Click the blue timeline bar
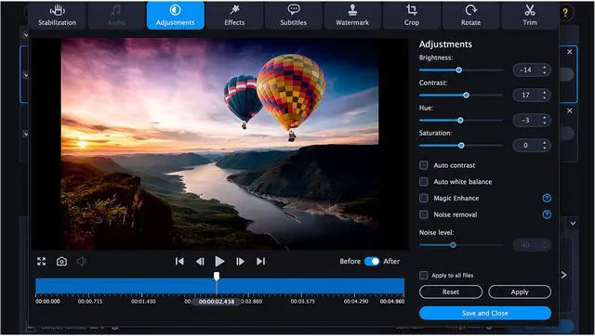This screenshot has width=595, height=336. point(219,287)
